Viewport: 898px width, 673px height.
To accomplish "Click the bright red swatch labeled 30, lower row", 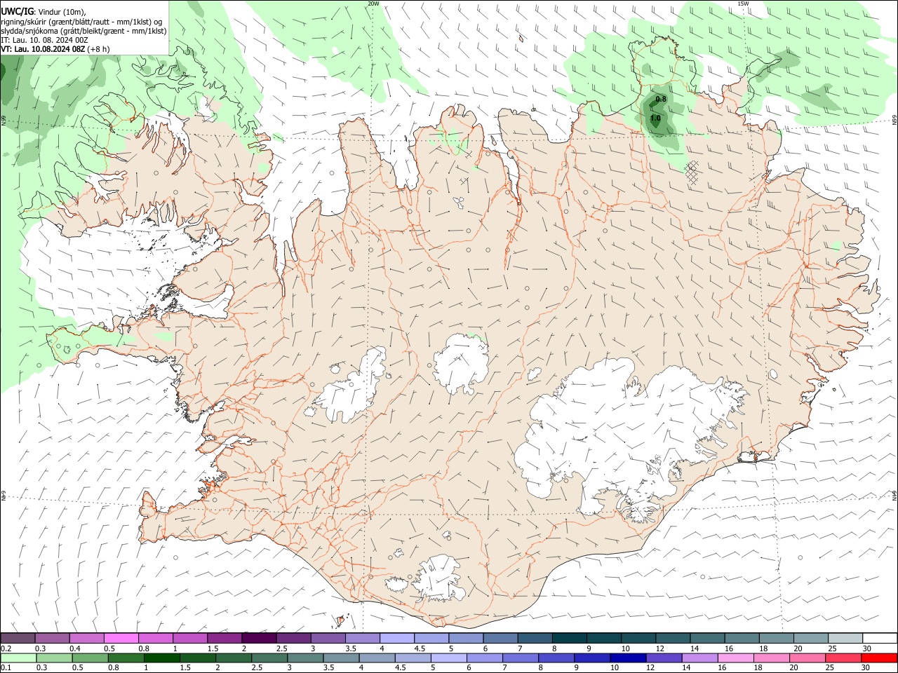I will [x=880, y=658].
